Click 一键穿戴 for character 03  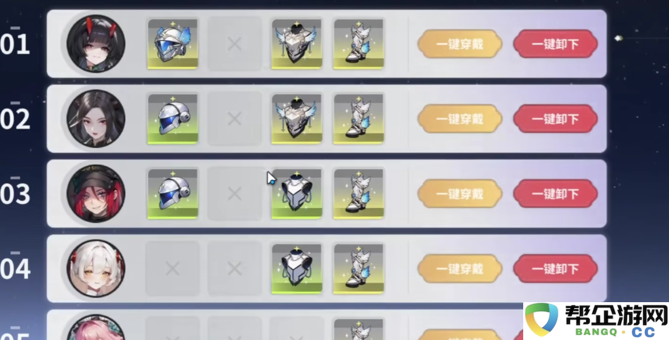click(460, 194)
